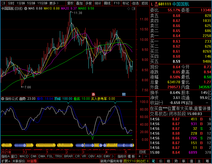Switch indicator to OBV
Image resolution: width=212 pixels, height=164 pixels.
point(91,156)
